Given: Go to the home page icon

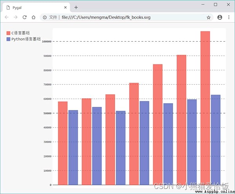Looking at the screenshot, I should (34, 17).
